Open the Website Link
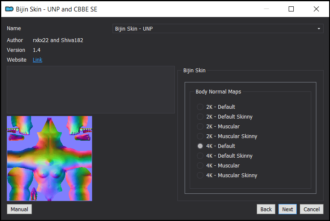Image resolution: width=330 pixels, height=221 pixels. point(38,60)
